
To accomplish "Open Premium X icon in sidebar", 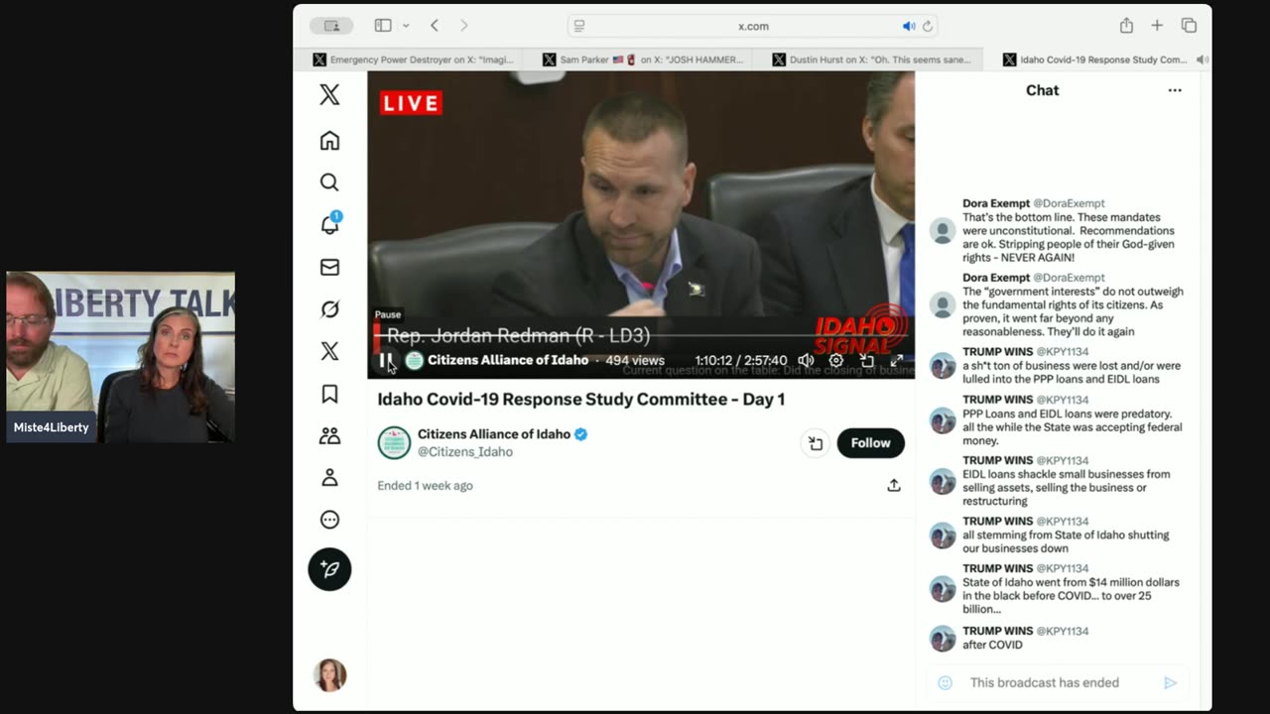I will pyautogui.click(x=329, y=351).
